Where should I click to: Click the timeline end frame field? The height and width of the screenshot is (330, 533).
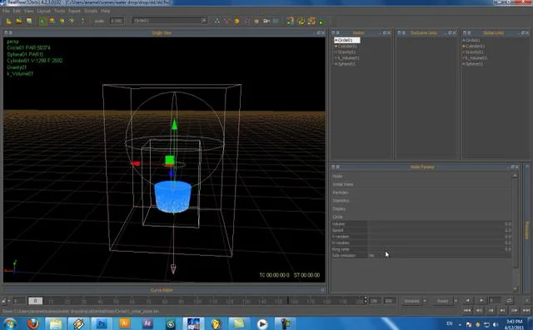coord(389,301)
